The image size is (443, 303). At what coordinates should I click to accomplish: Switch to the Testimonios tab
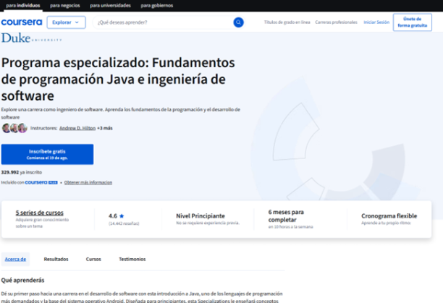pyautogui.click(x=132, y=259)
